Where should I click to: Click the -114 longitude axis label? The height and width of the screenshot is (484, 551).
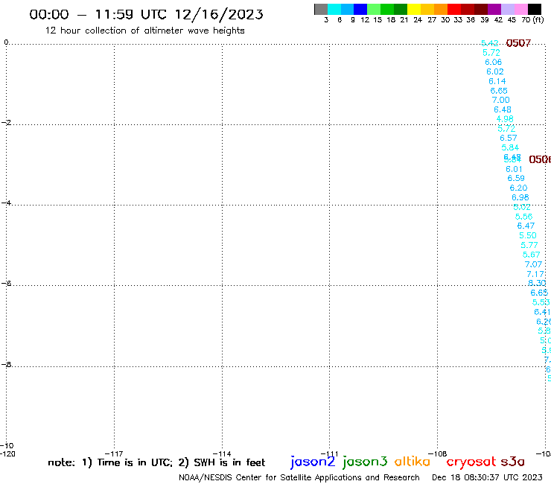tap(222, 453)
